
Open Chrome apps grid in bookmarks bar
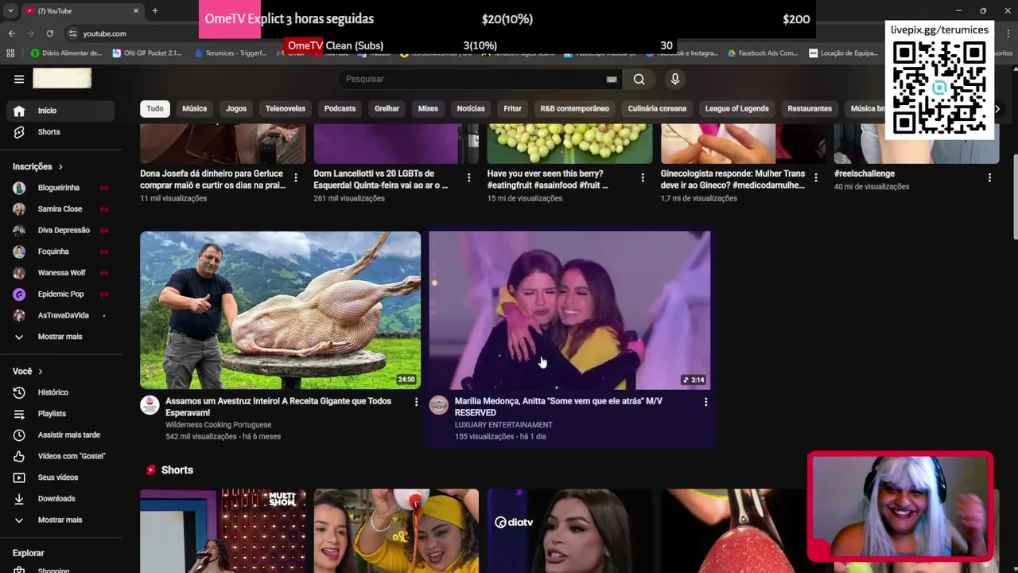10,53
